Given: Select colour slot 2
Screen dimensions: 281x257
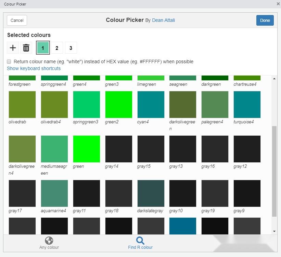Looking at the screenshot, I should [x=57, y=48].
